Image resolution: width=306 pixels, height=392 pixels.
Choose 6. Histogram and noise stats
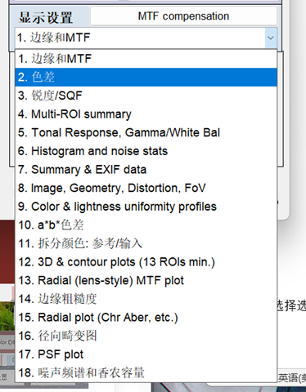(x=146, y=151)
